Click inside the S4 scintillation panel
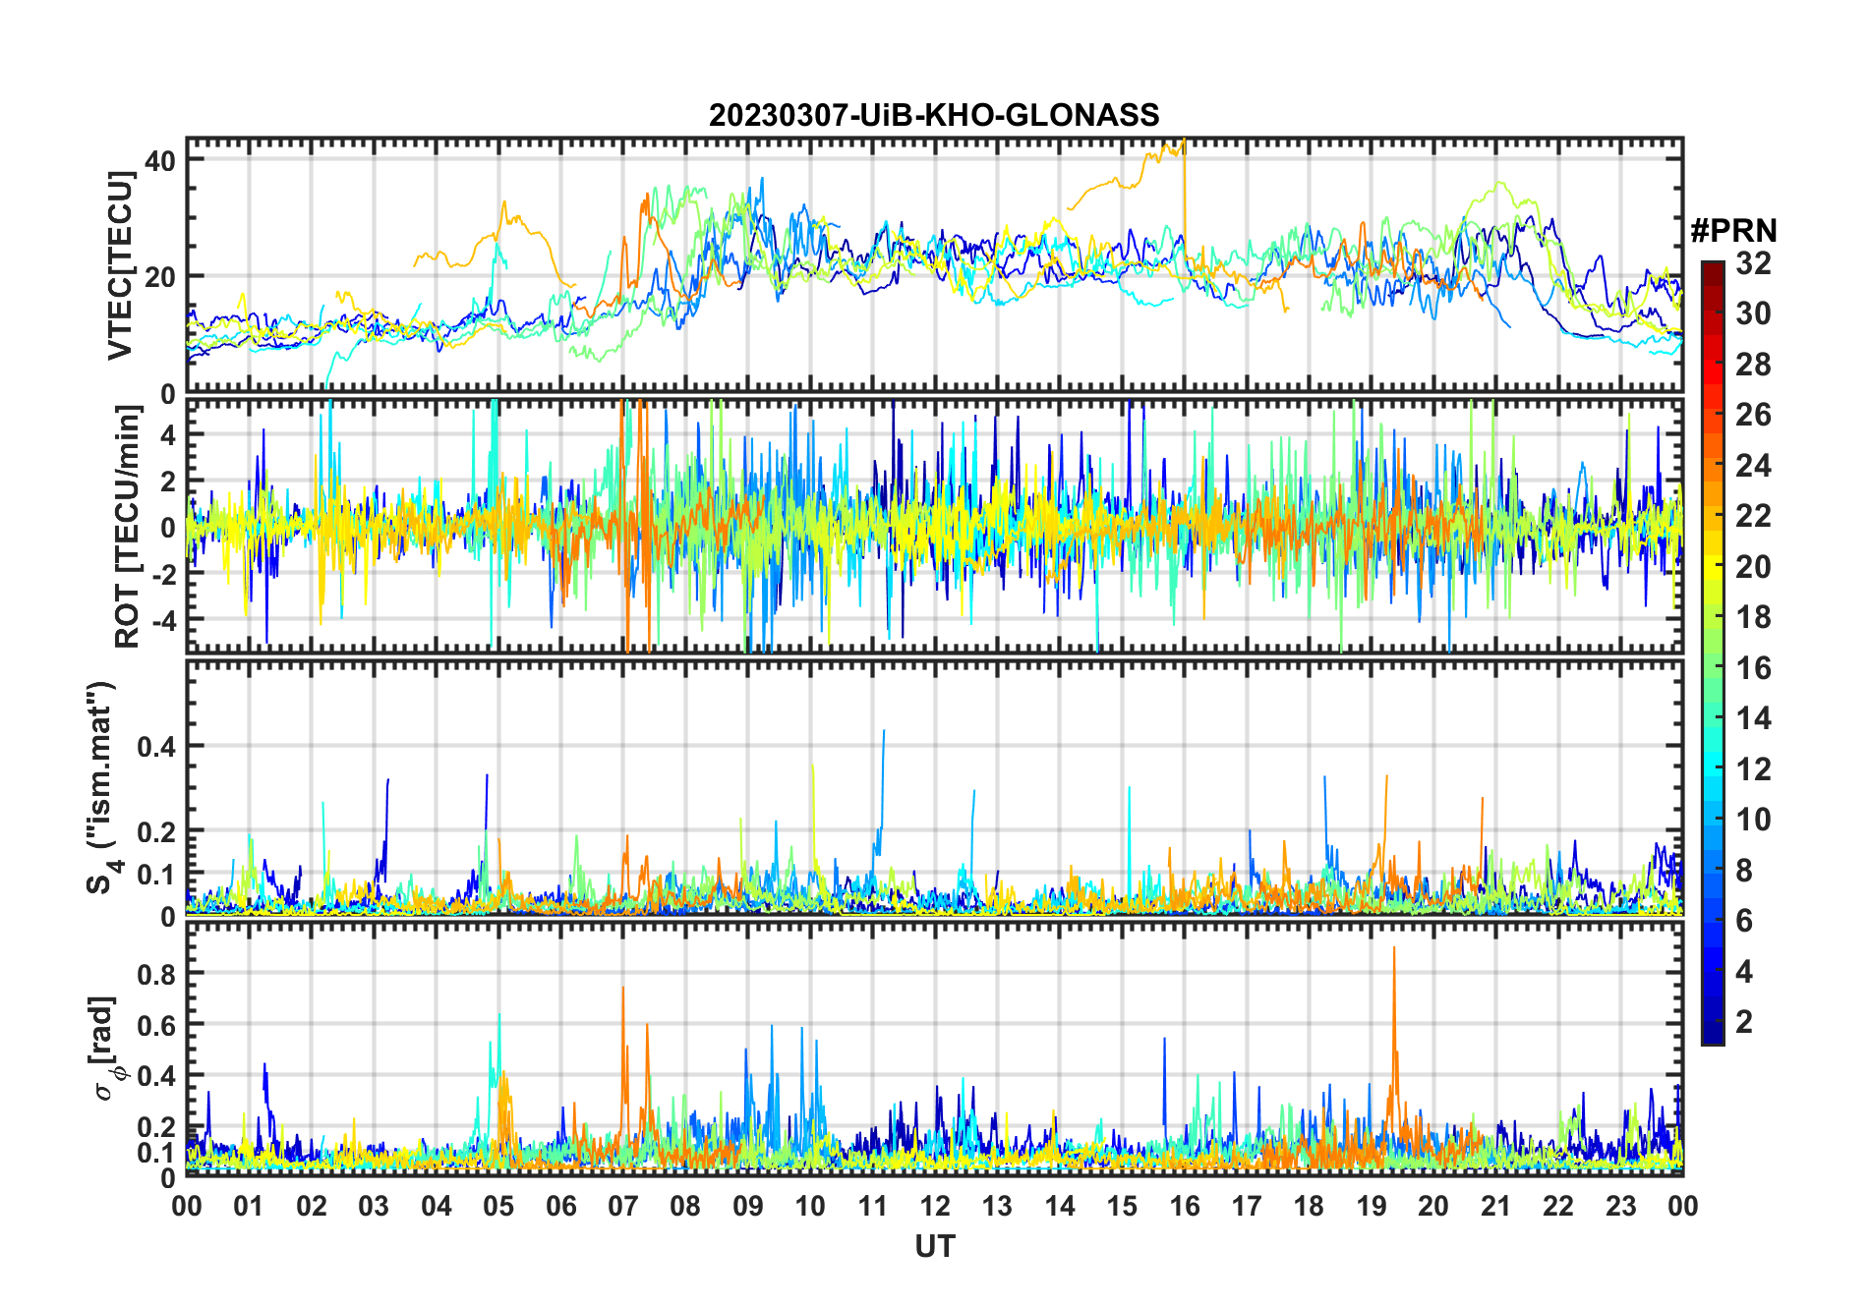This screenshot has height=1307, width=1870. [934, 787]
